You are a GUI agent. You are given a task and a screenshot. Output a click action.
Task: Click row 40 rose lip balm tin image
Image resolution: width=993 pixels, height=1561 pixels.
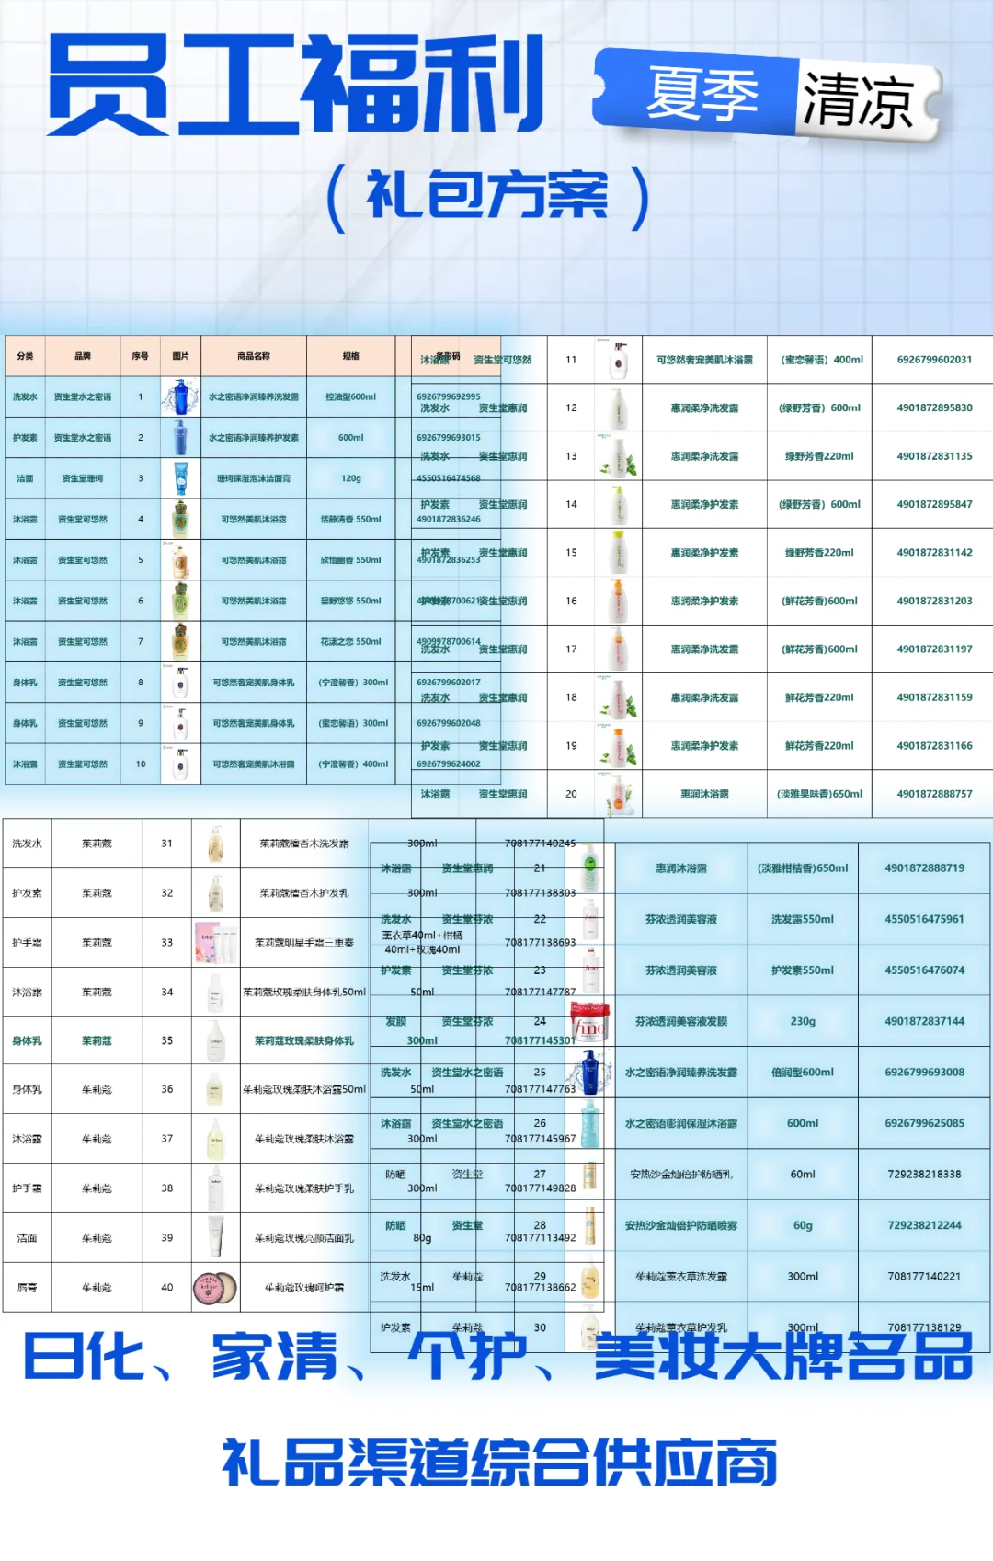point(215,1288)
